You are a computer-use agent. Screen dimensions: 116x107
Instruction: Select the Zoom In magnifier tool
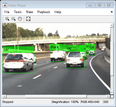point(7,19)
